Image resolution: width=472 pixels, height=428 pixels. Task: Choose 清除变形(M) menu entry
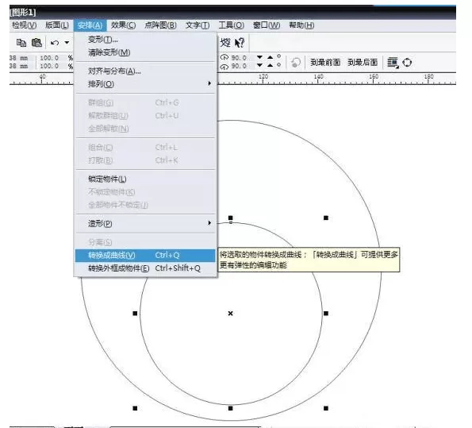[145, 52]
